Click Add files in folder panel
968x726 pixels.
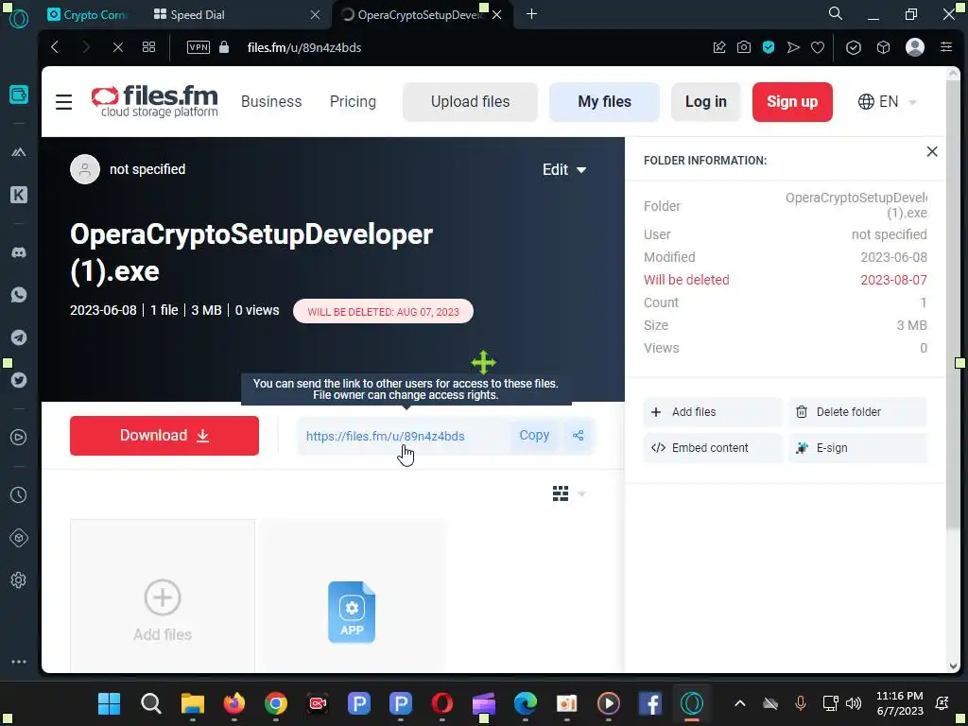(x=713, y=412)
